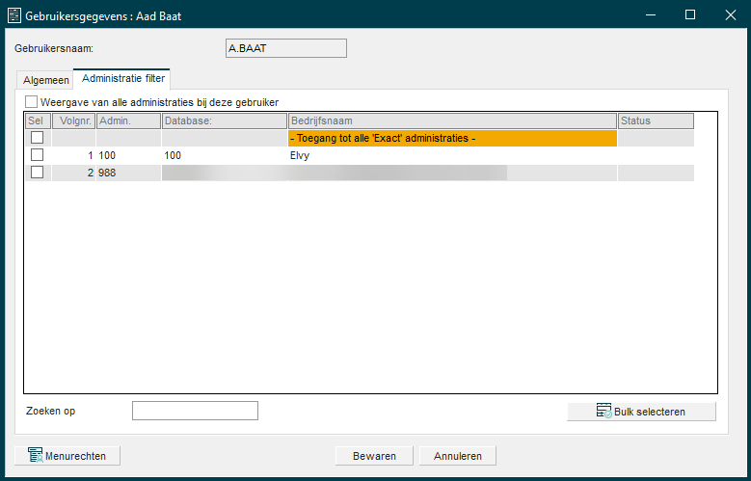Click the Admin. column header
The image size is (751, 481).
click(x=127, y=120)
